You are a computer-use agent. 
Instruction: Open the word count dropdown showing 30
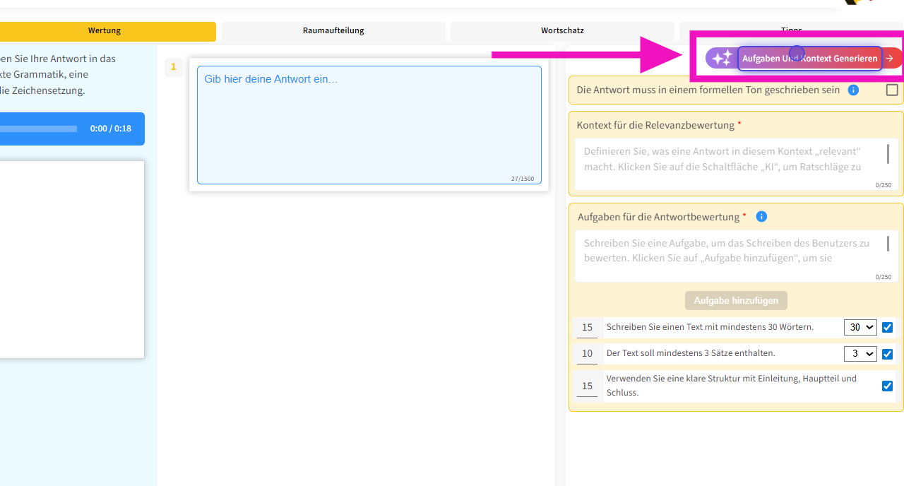(x=860, y=328)
